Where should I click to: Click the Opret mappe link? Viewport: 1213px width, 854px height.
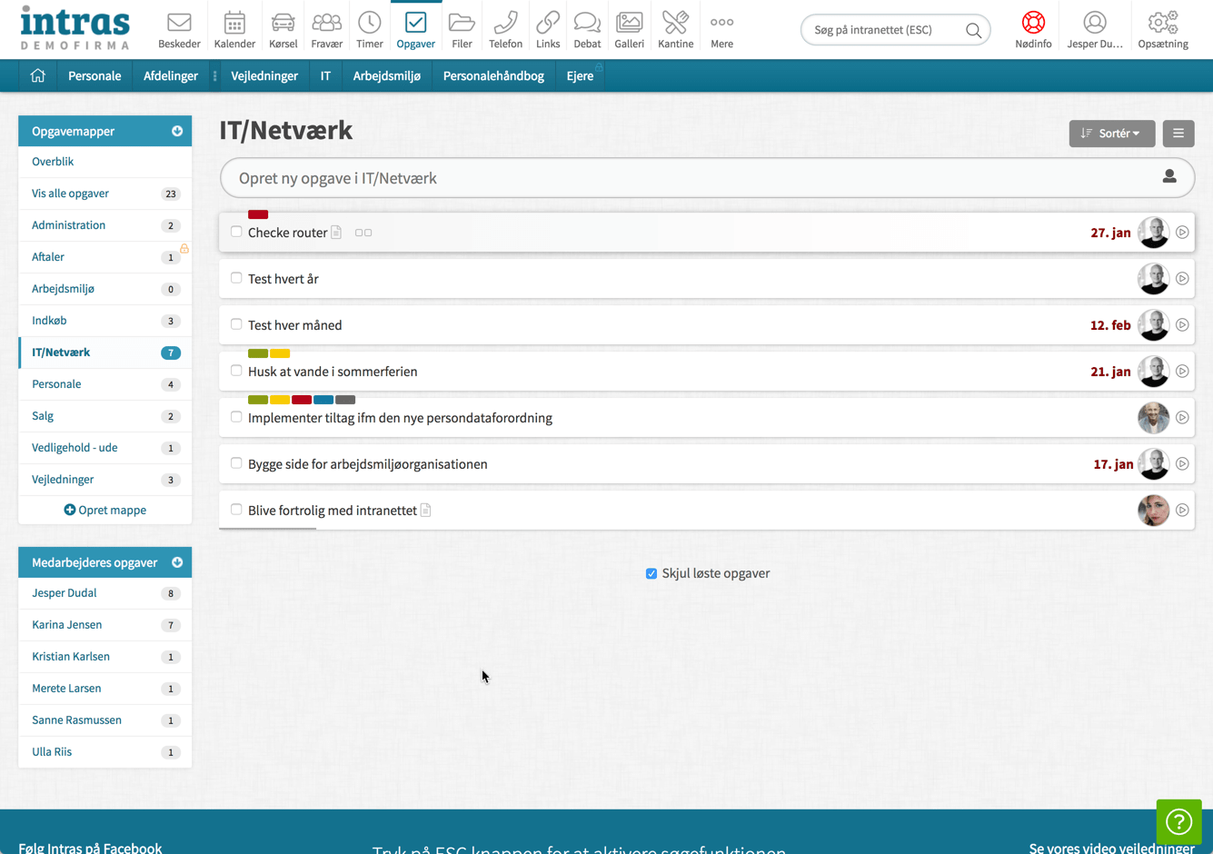(x=105, y=511)
